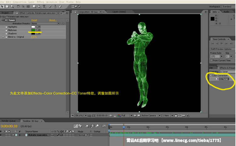236x146 pixels.
Task: Select the Pen tool
Action: (x=39, y=7)
